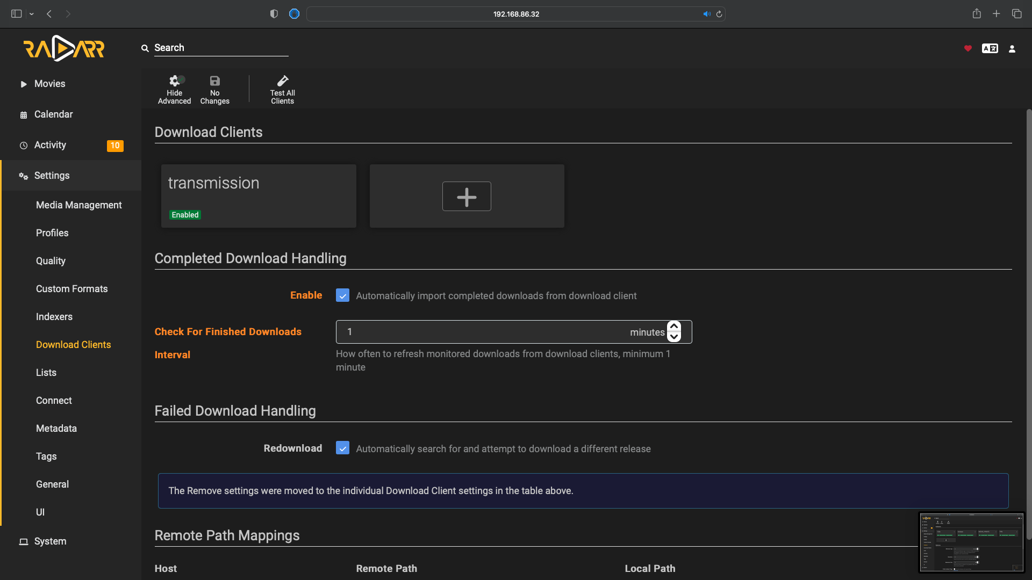Image resolution: width=1032 pixels, height=580 pixels.
Task: Go to Indexers settings
Action: click(x=54, y=317)
